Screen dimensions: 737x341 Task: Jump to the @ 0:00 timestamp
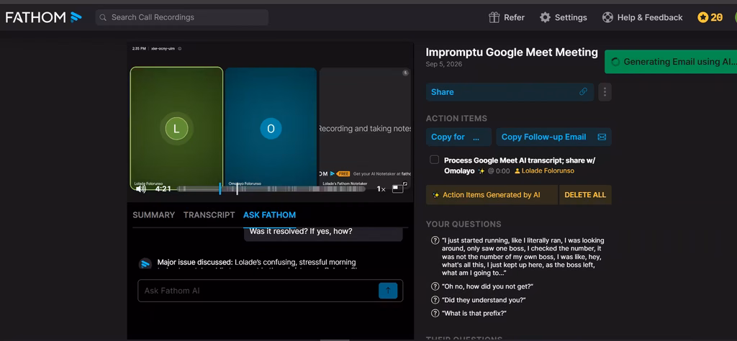coord(499,171)
